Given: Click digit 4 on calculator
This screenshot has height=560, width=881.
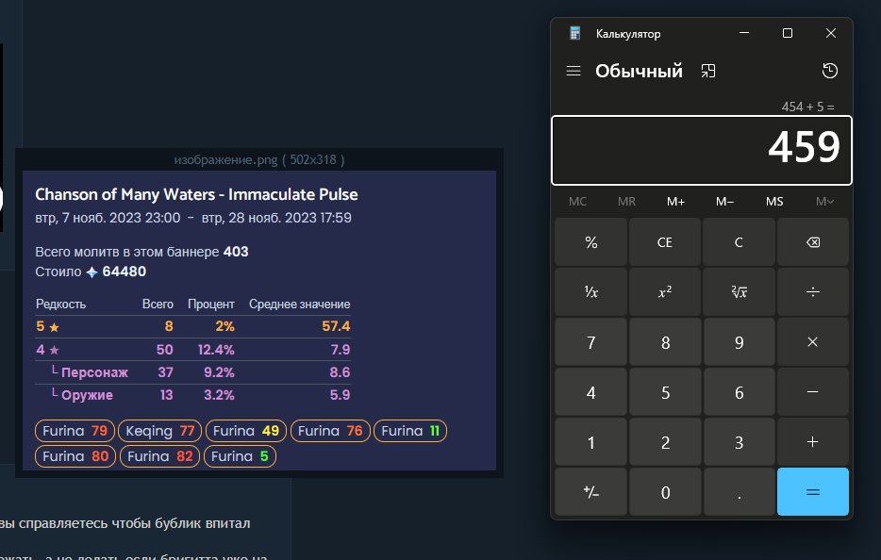Looking at the screenshot, I should 591,392.
